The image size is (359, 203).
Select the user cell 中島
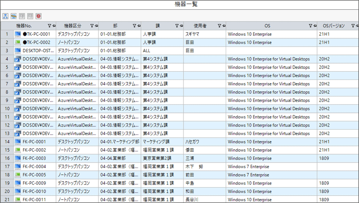point(205,183)
